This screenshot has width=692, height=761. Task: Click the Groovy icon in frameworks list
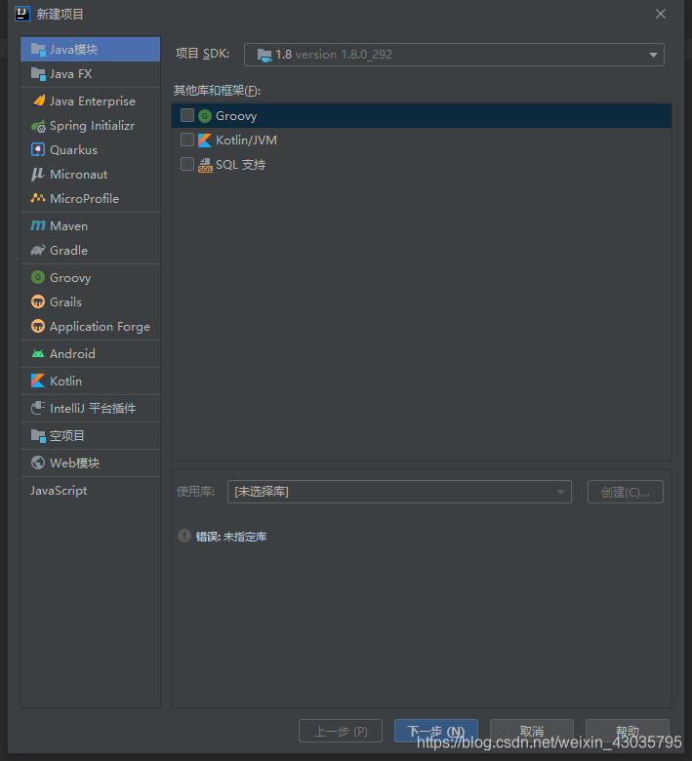tap(205, 116)
